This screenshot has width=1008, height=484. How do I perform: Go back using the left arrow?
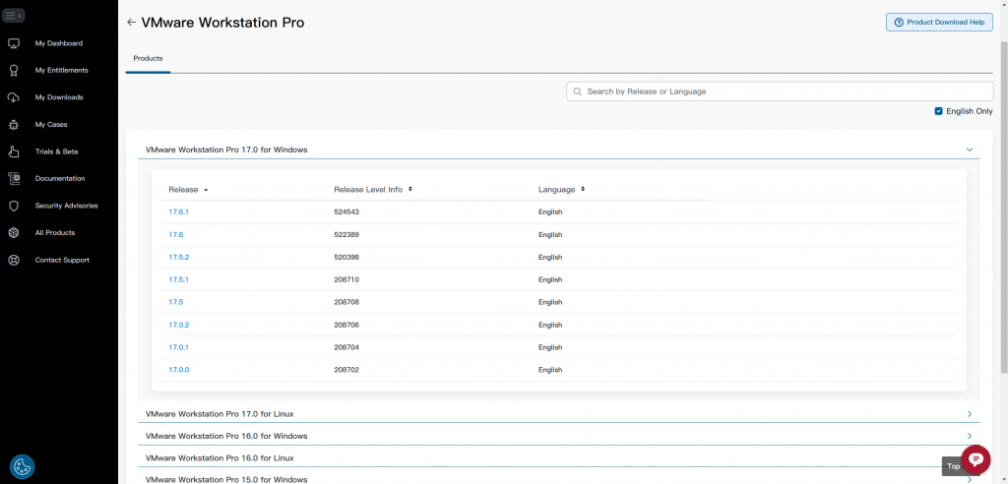click(x=132, y=23)
